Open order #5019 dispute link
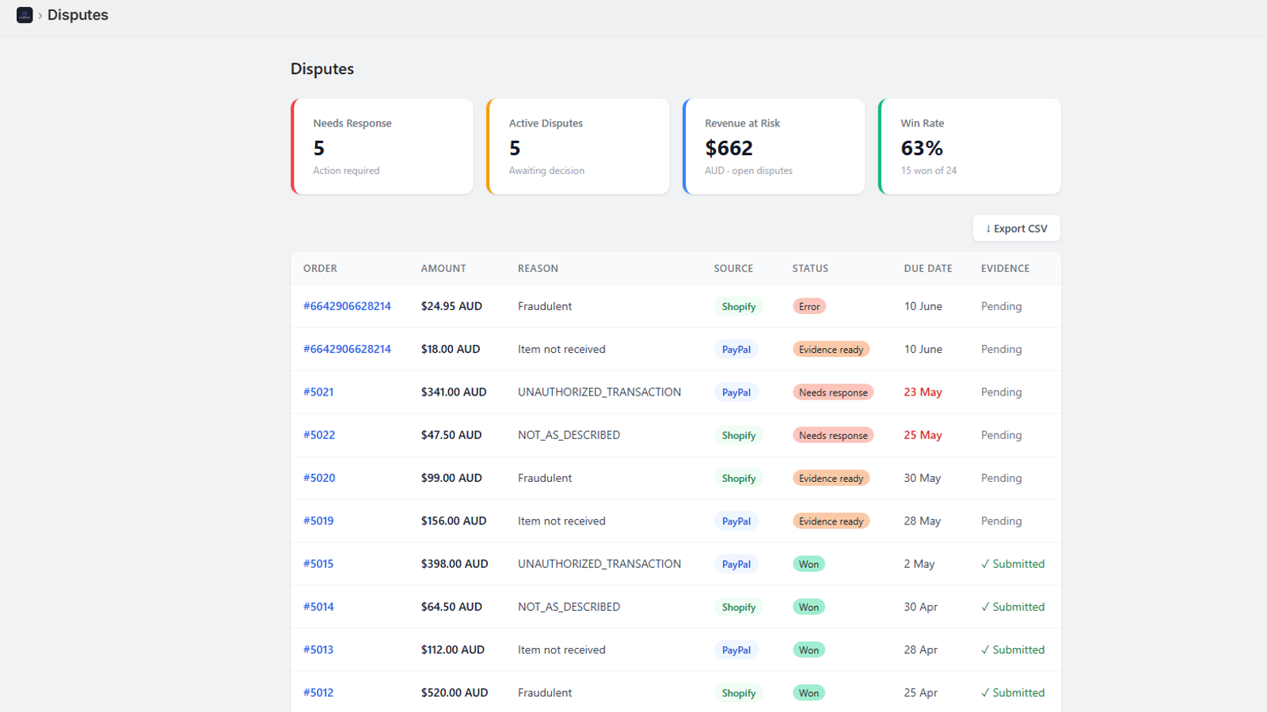1267x712 pixels. coord(318,521)
